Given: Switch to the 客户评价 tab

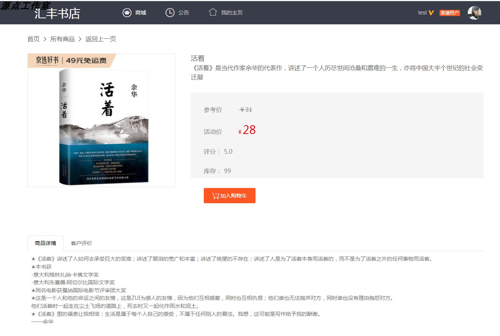Looking at the screenshot, I should pyautogui.click(x=81, y=243).
